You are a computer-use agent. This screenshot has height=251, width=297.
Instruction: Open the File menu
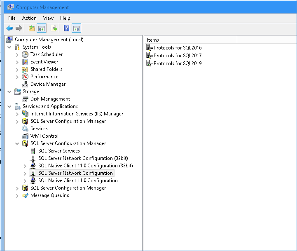coord(12,18)
